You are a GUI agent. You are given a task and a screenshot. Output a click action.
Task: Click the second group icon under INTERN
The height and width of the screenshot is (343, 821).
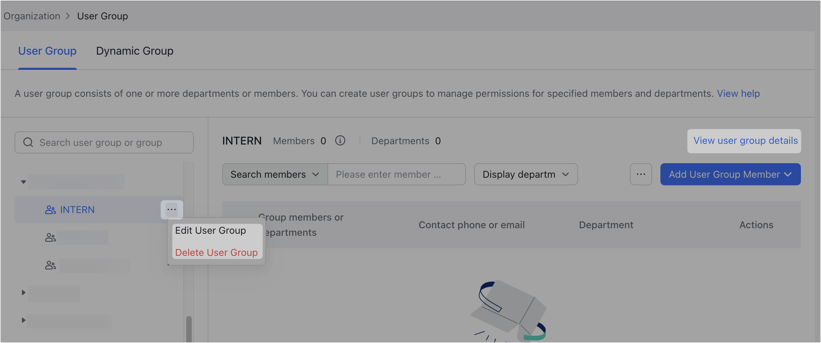[x=51, y=266]
